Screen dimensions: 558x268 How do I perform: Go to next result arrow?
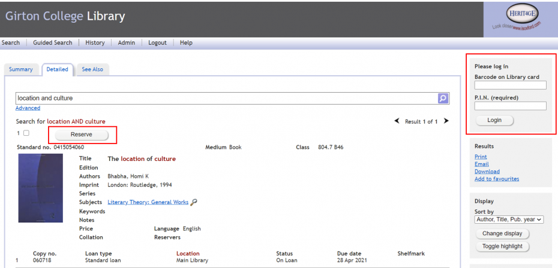446,121
